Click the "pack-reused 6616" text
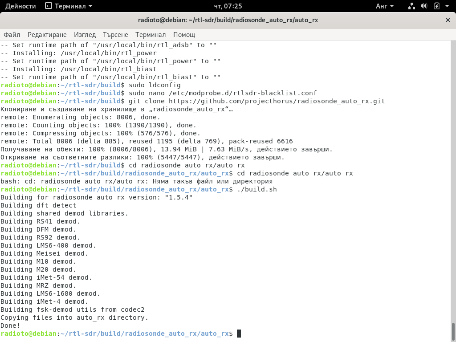 [261, 141]
